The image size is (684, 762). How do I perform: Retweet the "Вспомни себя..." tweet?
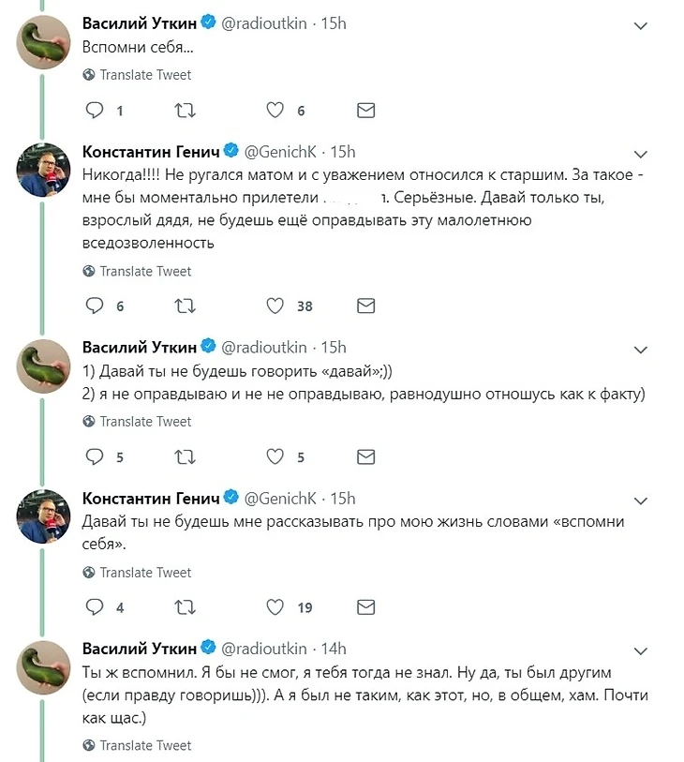click(x=186, y=111)
